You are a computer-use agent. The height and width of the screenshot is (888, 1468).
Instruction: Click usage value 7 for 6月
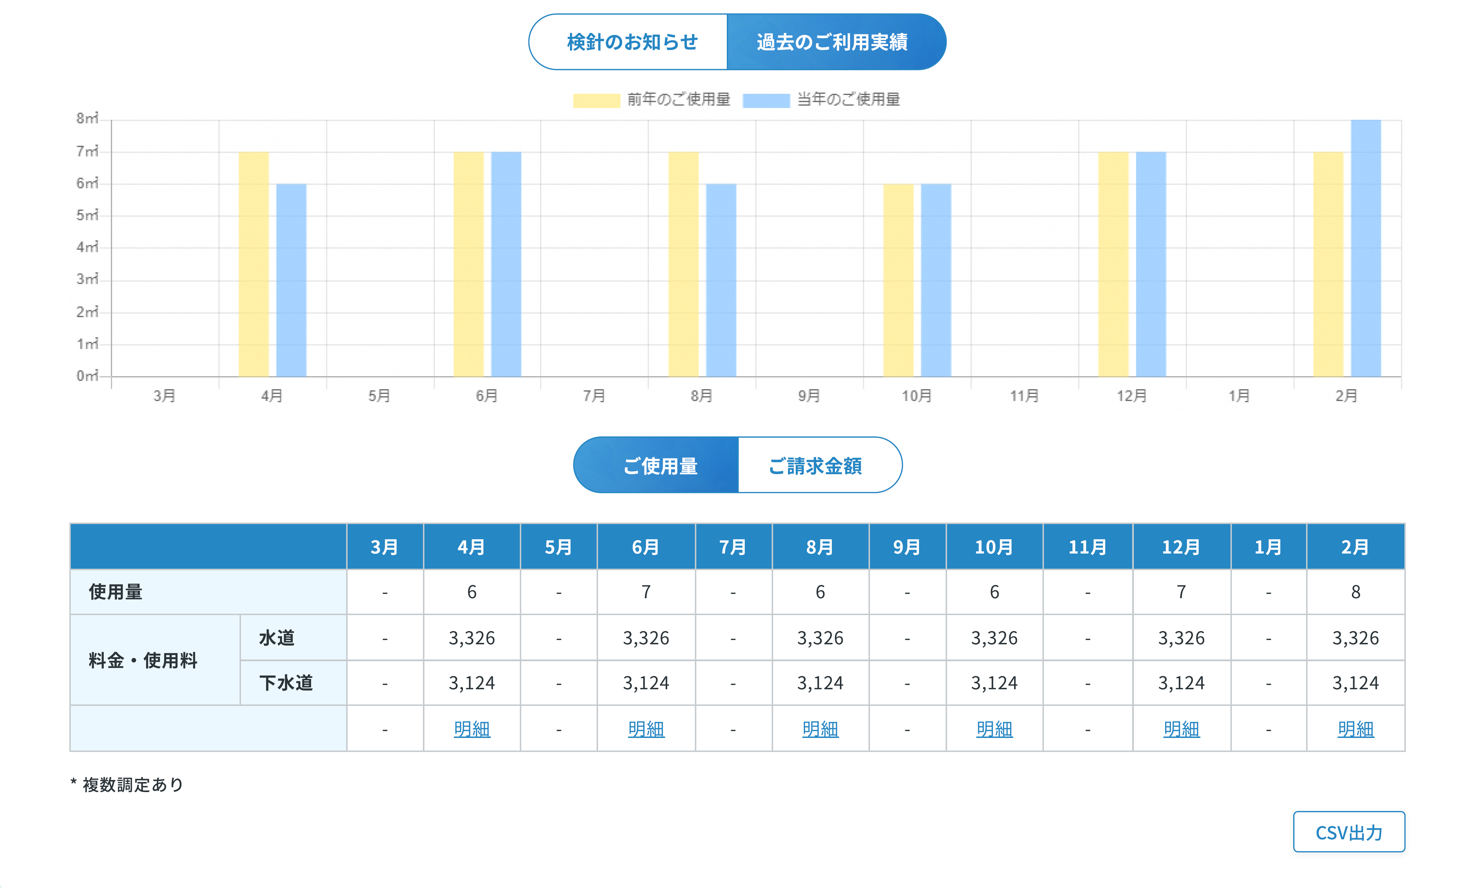coord(646,592)
